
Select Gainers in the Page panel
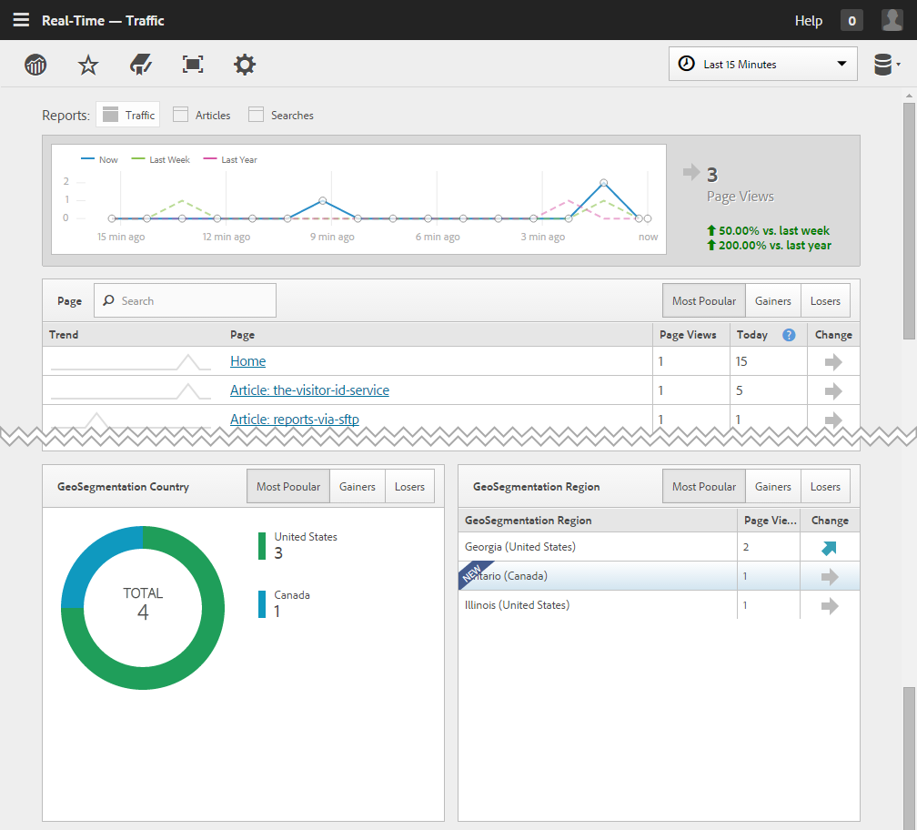pyautogui.click(x=773, y=301)
